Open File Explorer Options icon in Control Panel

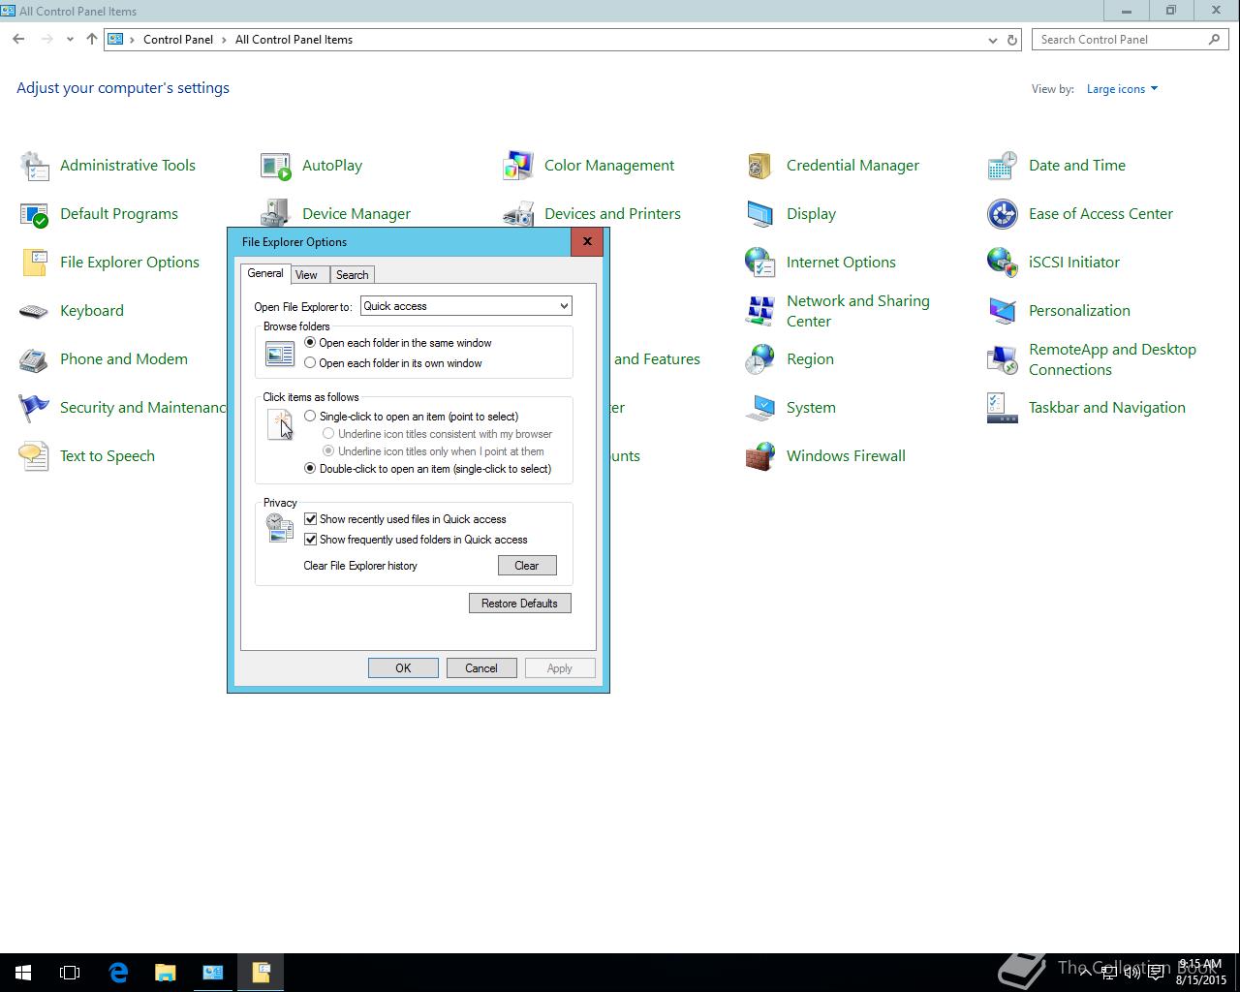[x=35, y=263]
